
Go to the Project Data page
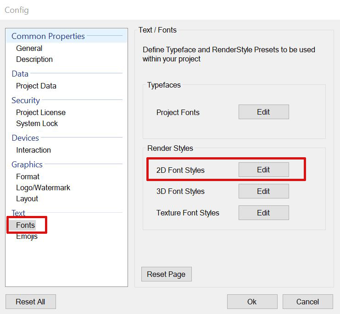pos(36,86)
